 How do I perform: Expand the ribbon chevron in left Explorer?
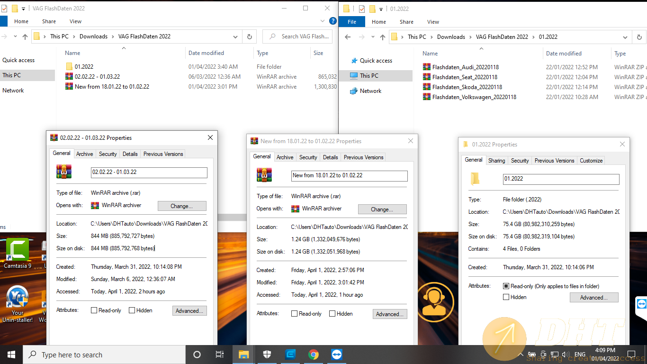pos(323,21)
